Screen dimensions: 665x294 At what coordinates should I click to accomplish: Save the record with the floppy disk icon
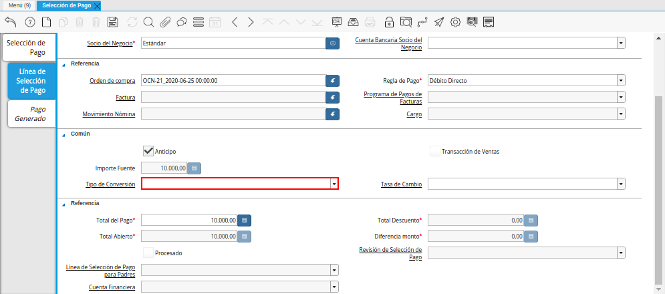coord(113,22)
